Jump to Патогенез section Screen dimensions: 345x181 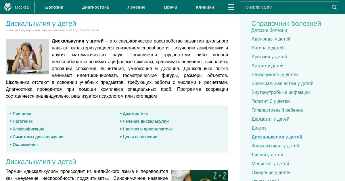pyautogui.click(x=23, y=121)
